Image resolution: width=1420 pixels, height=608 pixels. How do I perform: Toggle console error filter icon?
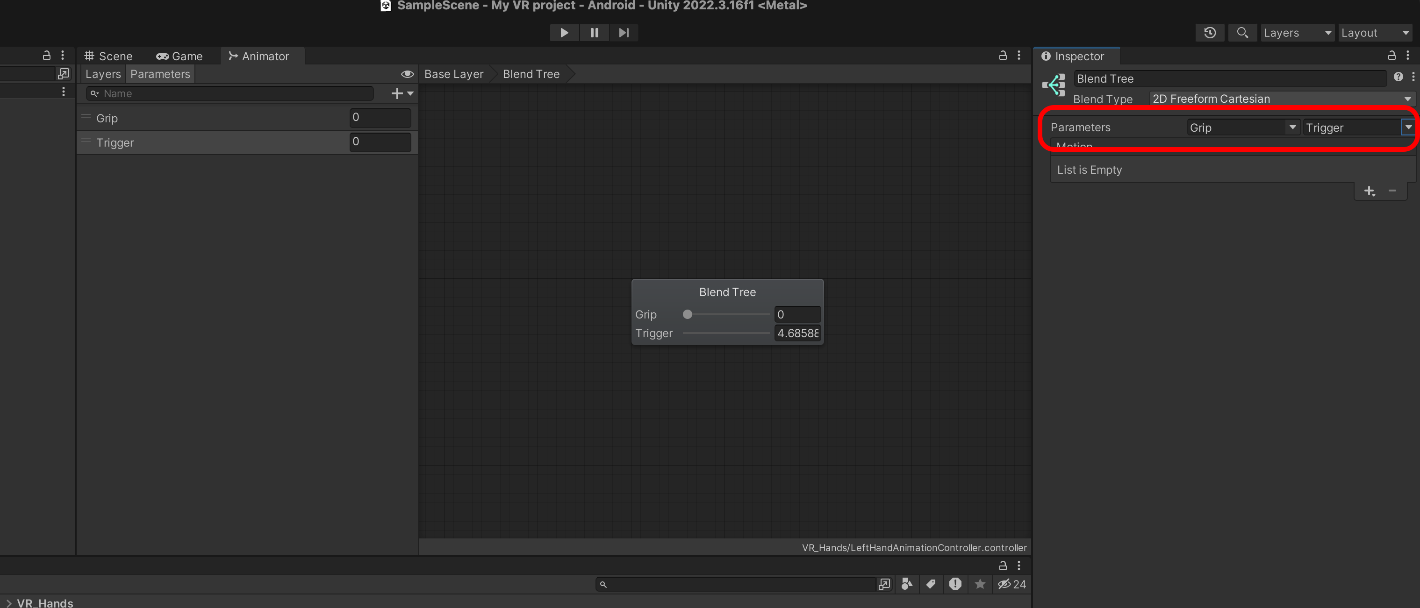tap(955, 584)
